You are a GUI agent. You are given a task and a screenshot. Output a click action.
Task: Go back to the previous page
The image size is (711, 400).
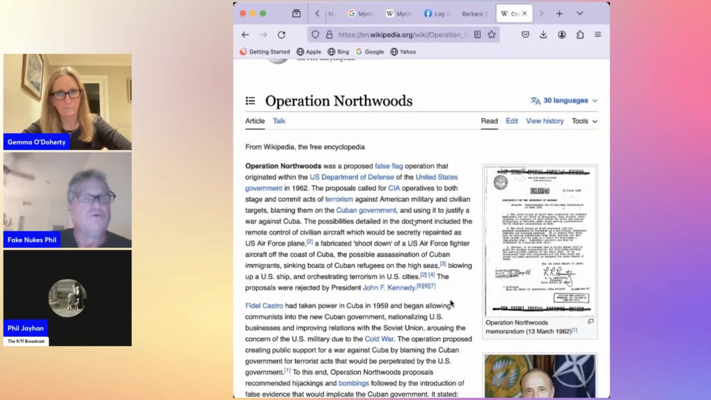pos(245,34)
